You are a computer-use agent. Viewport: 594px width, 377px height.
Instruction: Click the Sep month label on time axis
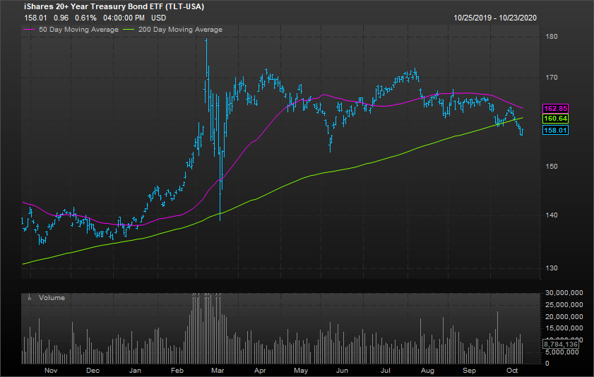click(469, 371)
